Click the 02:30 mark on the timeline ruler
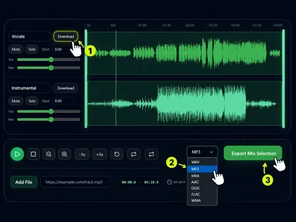The image size is (296, 222). (213, 25)
